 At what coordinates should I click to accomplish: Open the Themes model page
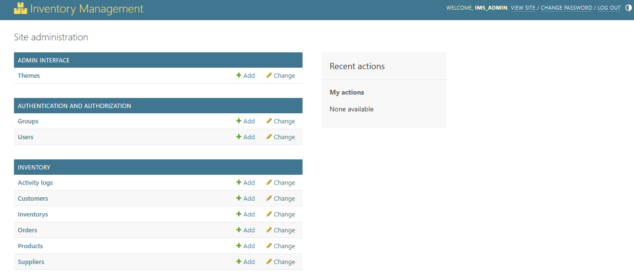pos(28,75)
